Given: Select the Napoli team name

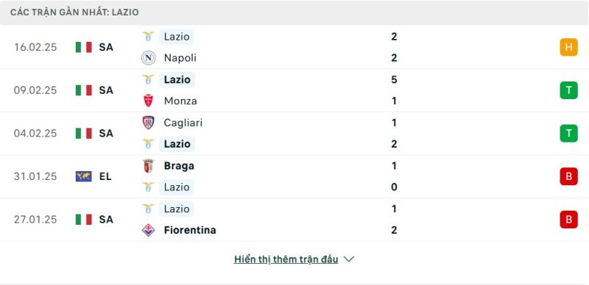Looking at the screenshot, I should point(180,58).
